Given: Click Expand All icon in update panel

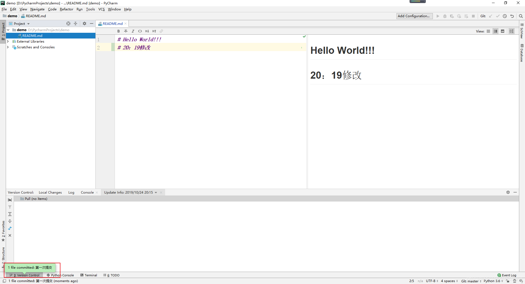Looking at the screenshot, I should pyautogui.click(x=10, y=214).
